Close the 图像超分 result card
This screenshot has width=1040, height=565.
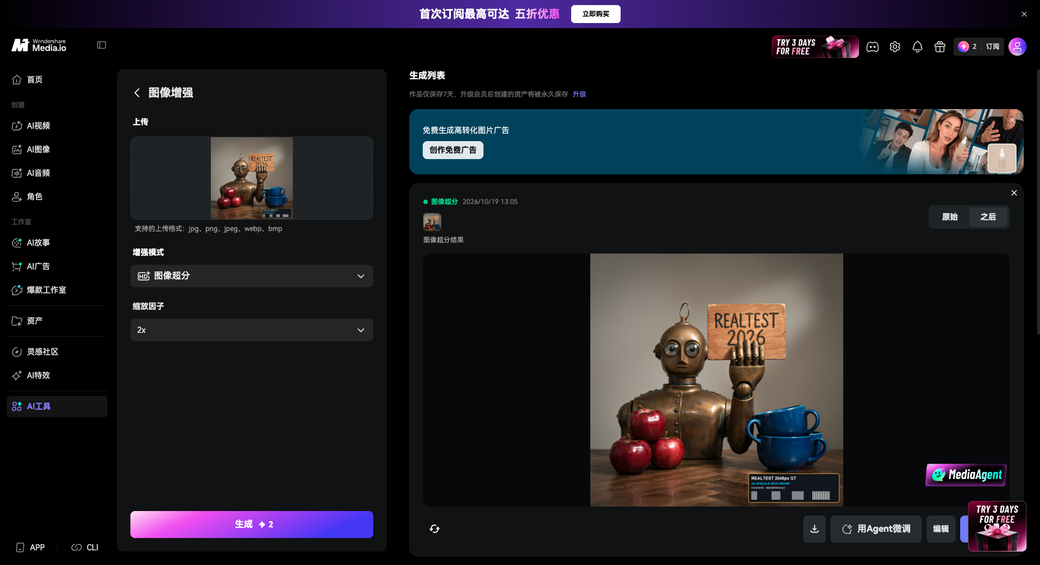tap(1014, 193)
